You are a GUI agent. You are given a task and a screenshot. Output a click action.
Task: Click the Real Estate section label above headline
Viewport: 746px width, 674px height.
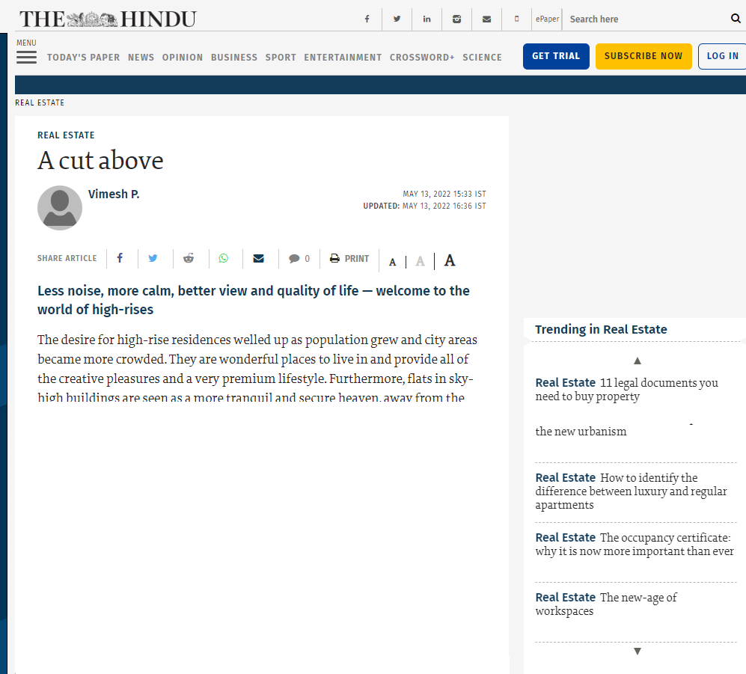pyautogui.click(x=66, y=135)
